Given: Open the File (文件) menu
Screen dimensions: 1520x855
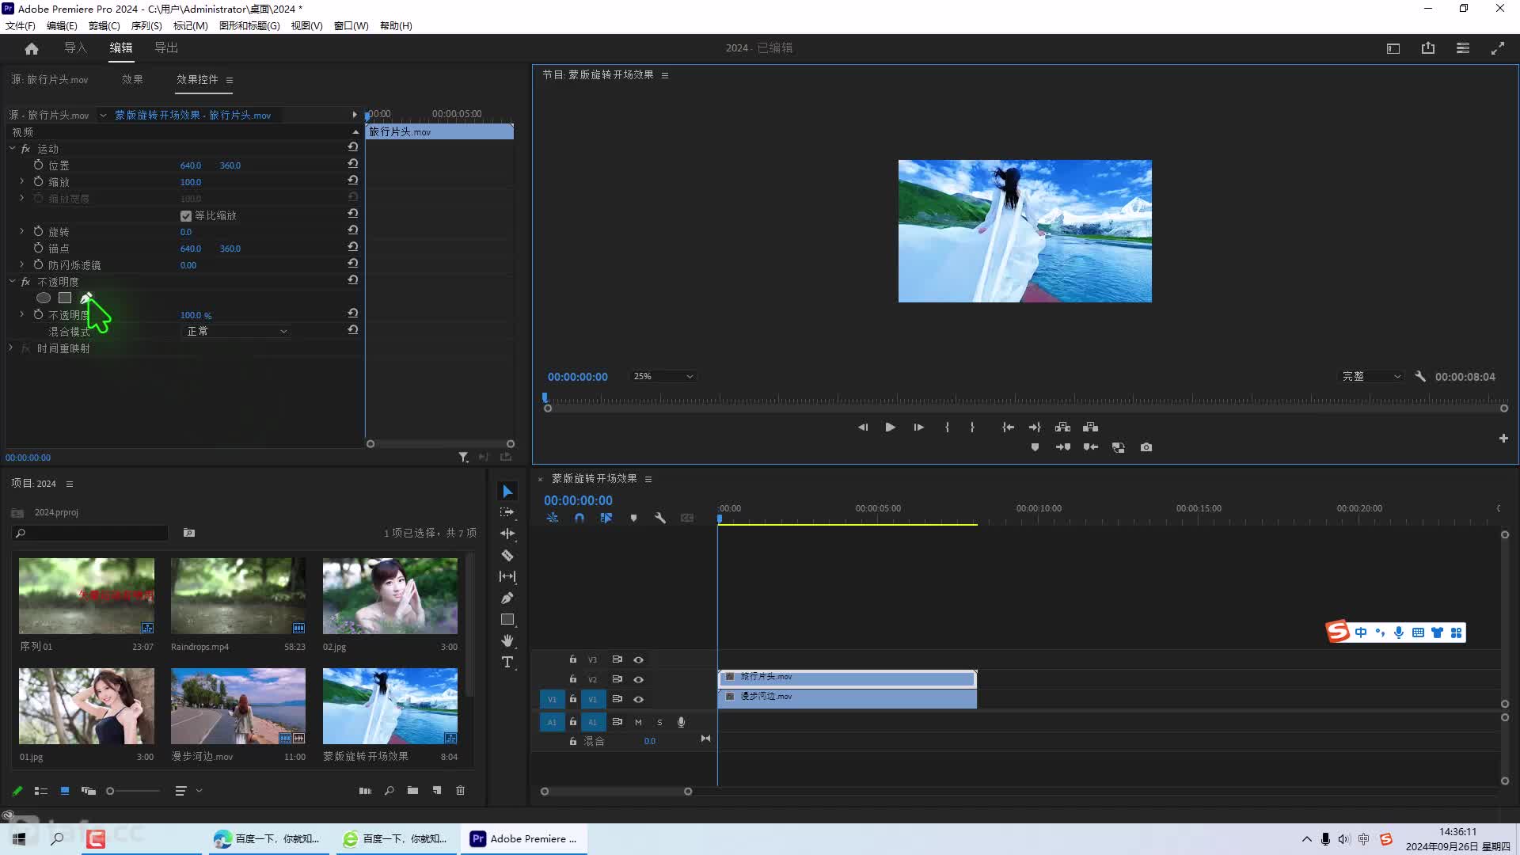Looking at the screenshot, I should (x=21, y=25).
